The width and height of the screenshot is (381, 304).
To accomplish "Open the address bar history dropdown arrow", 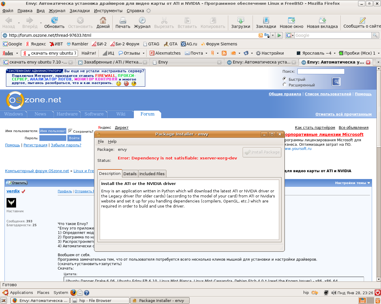I will pyautogui.click(x=273, y=35).
